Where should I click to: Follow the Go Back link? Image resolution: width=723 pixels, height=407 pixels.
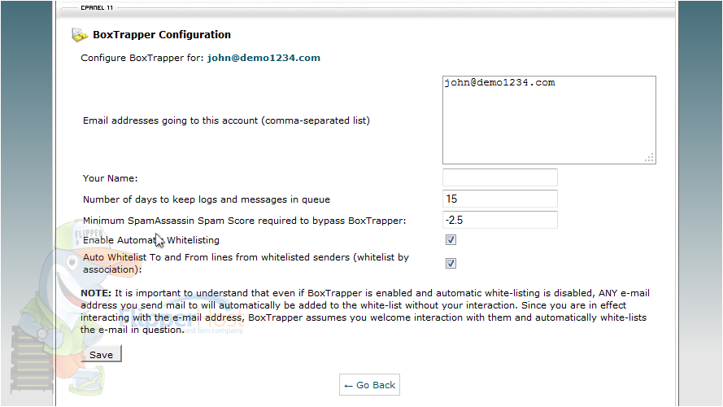[x=369, y=385]
